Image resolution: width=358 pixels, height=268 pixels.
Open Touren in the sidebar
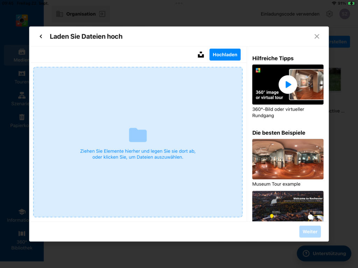click(x=22, y=77)
